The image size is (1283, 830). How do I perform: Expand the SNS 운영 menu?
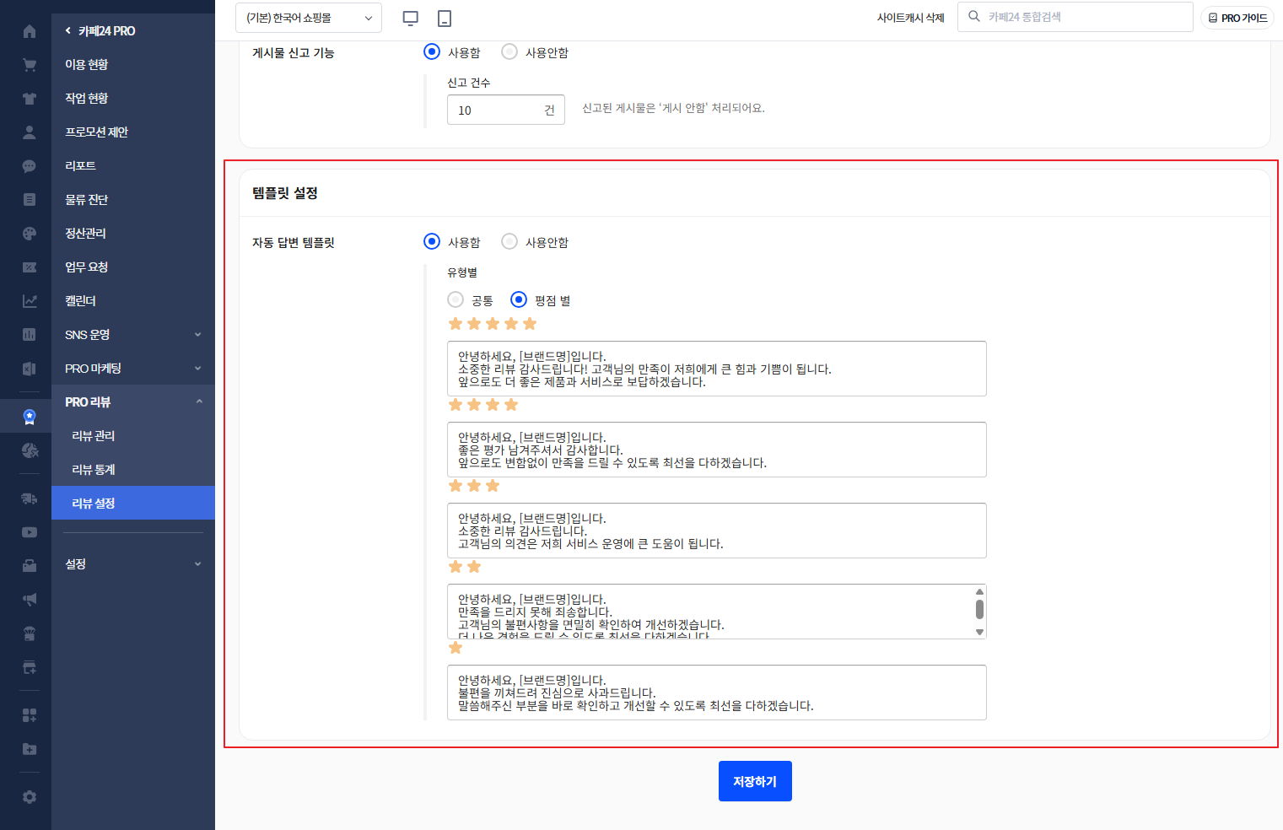(132, 335)
